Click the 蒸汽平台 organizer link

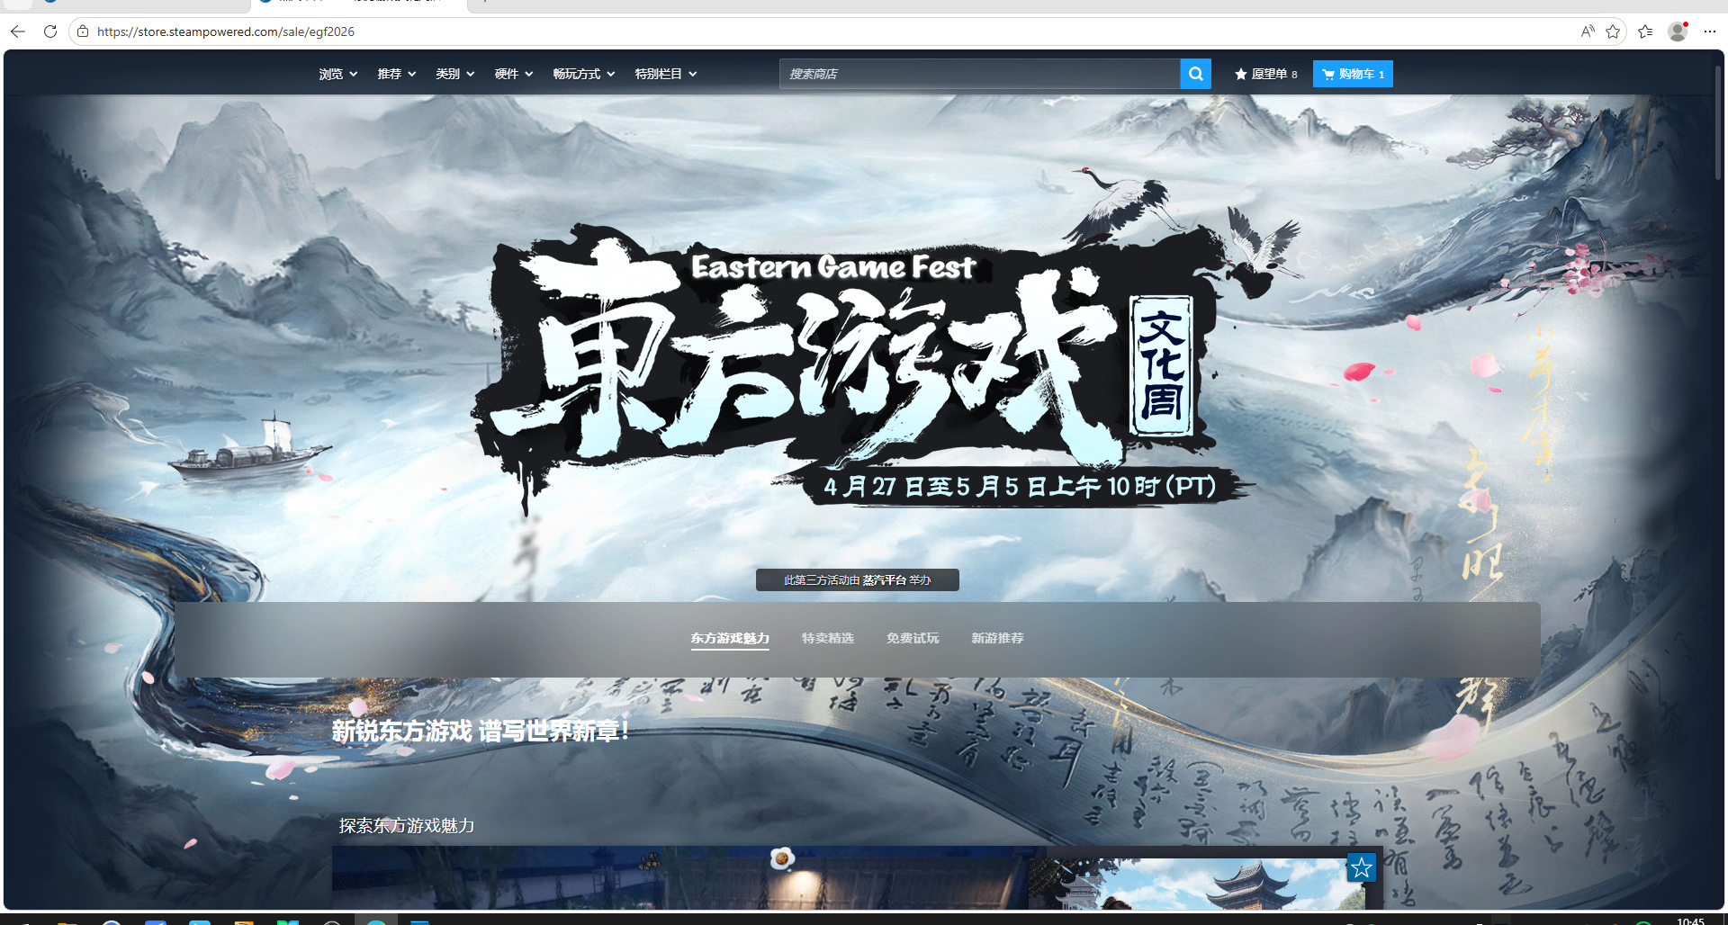point(884,580)
